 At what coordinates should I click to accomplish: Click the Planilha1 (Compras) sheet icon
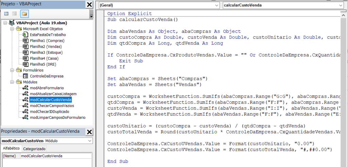pos(25,41)
